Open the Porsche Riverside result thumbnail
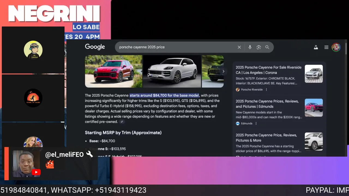The image size is (349, 196). click(314, 74)
